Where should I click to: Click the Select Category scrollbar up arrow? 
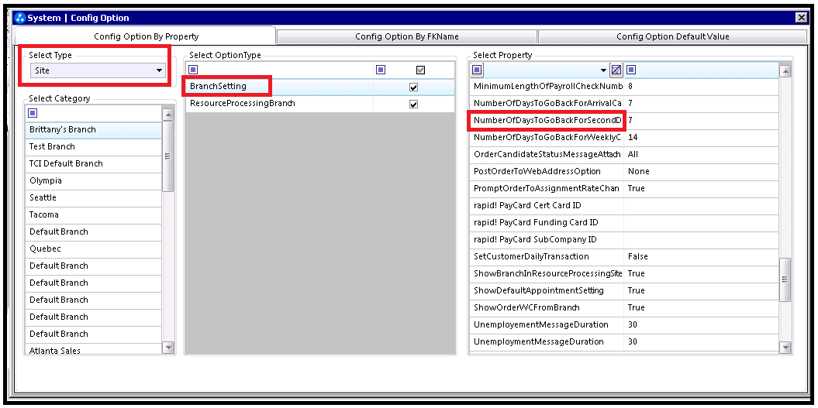click(x=168, y=115)
